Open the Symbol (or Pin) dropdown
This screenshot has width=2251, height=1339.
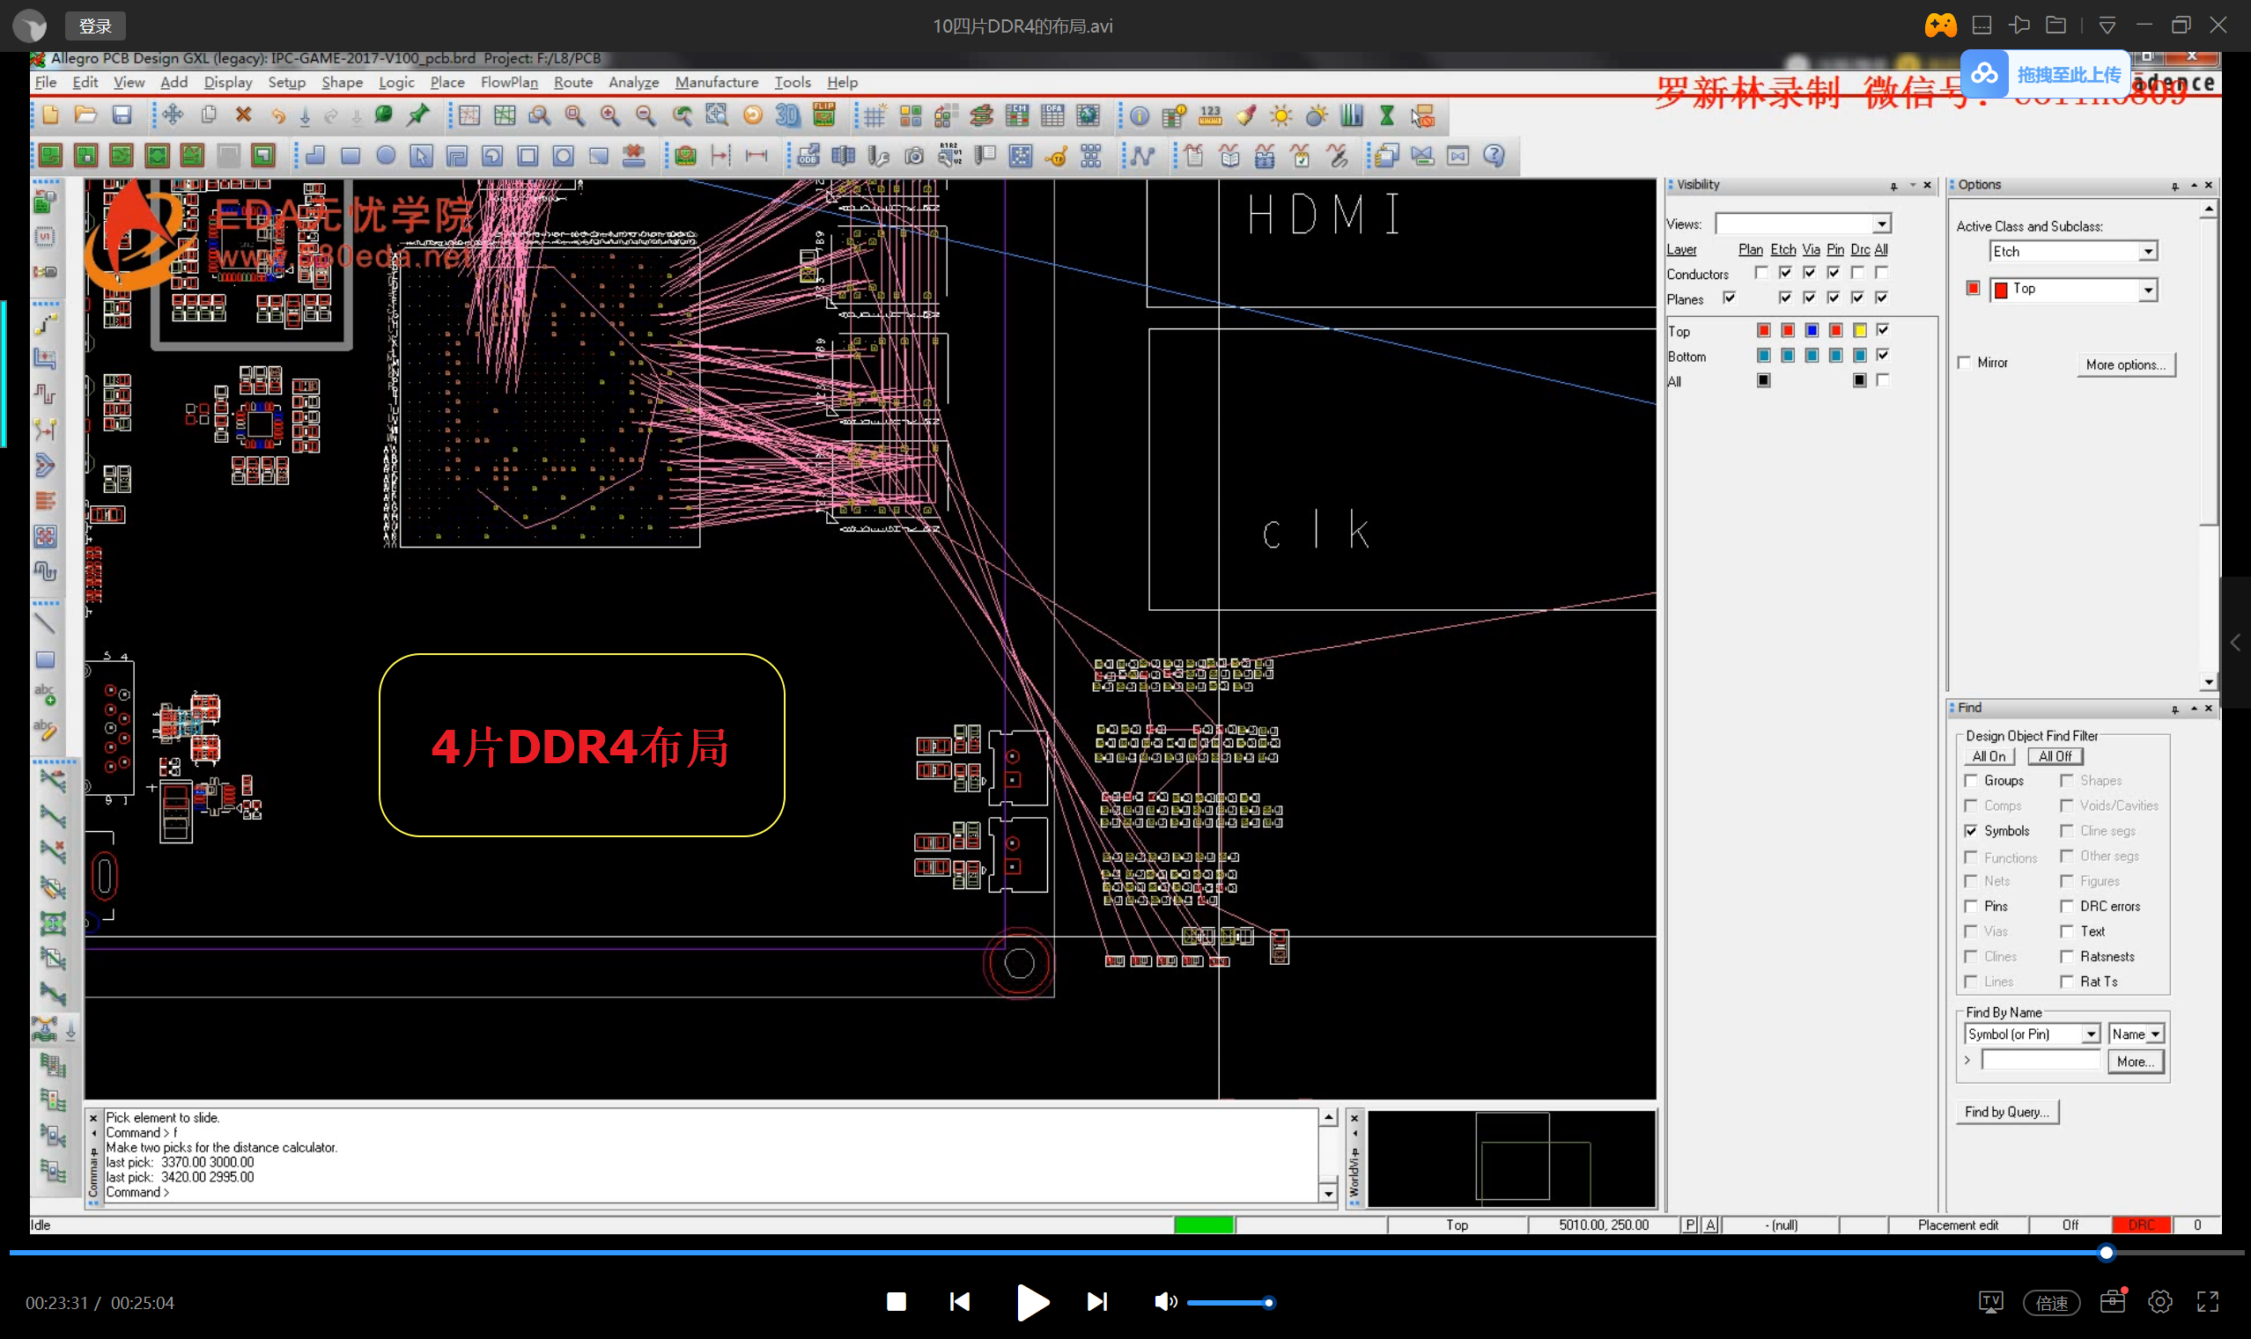(2091, 1034)
